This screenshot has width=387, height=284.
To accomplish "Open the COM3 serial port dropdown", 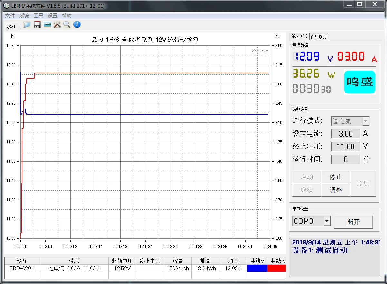I will [311, 221].
